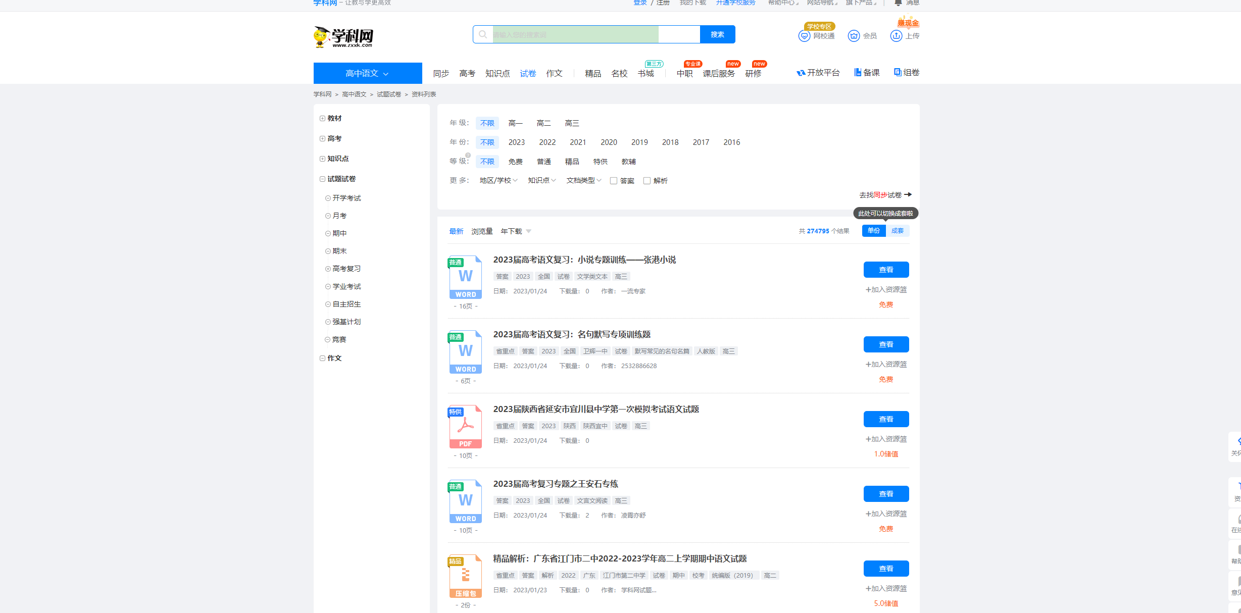Open title 2023届高考复习专题之王安石专练
1241x613 pixels.
(556, 484)
